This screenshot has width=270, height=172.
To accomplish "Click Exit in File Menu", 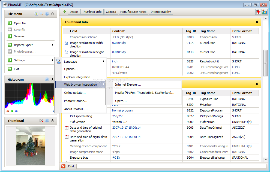I will [17, 69].
